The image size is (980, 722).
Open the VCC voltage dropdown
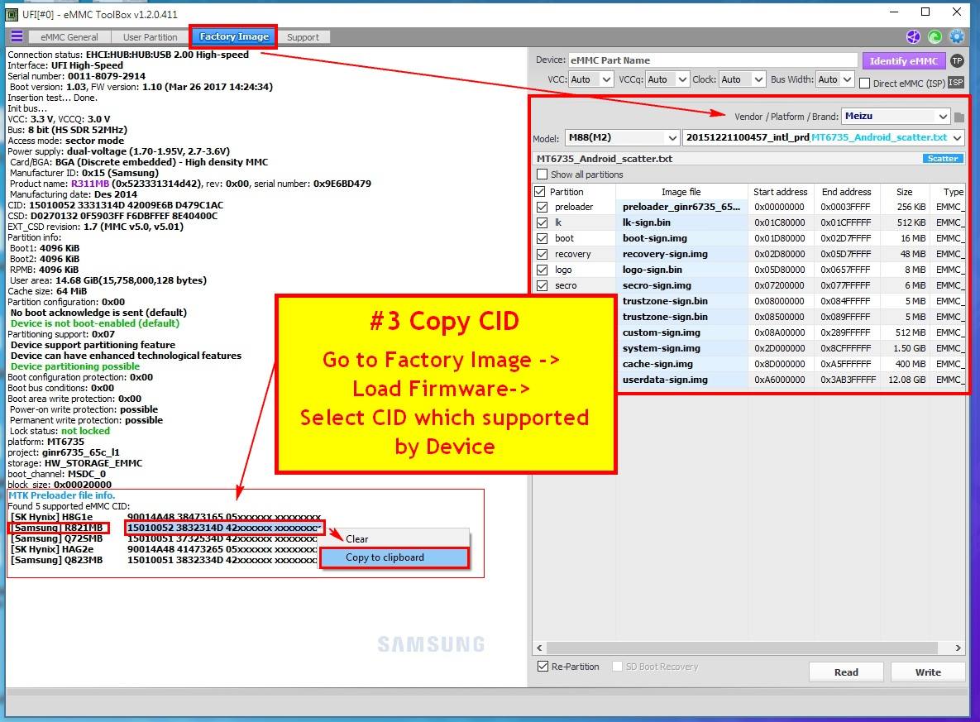pyautogui.click(x=590, y=79)
